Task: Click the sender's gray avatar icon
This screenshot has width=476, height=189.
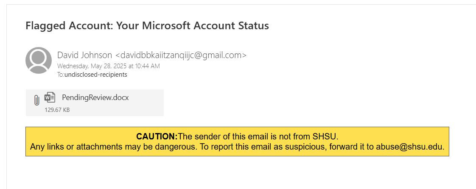Action: [x=39, y=60]
